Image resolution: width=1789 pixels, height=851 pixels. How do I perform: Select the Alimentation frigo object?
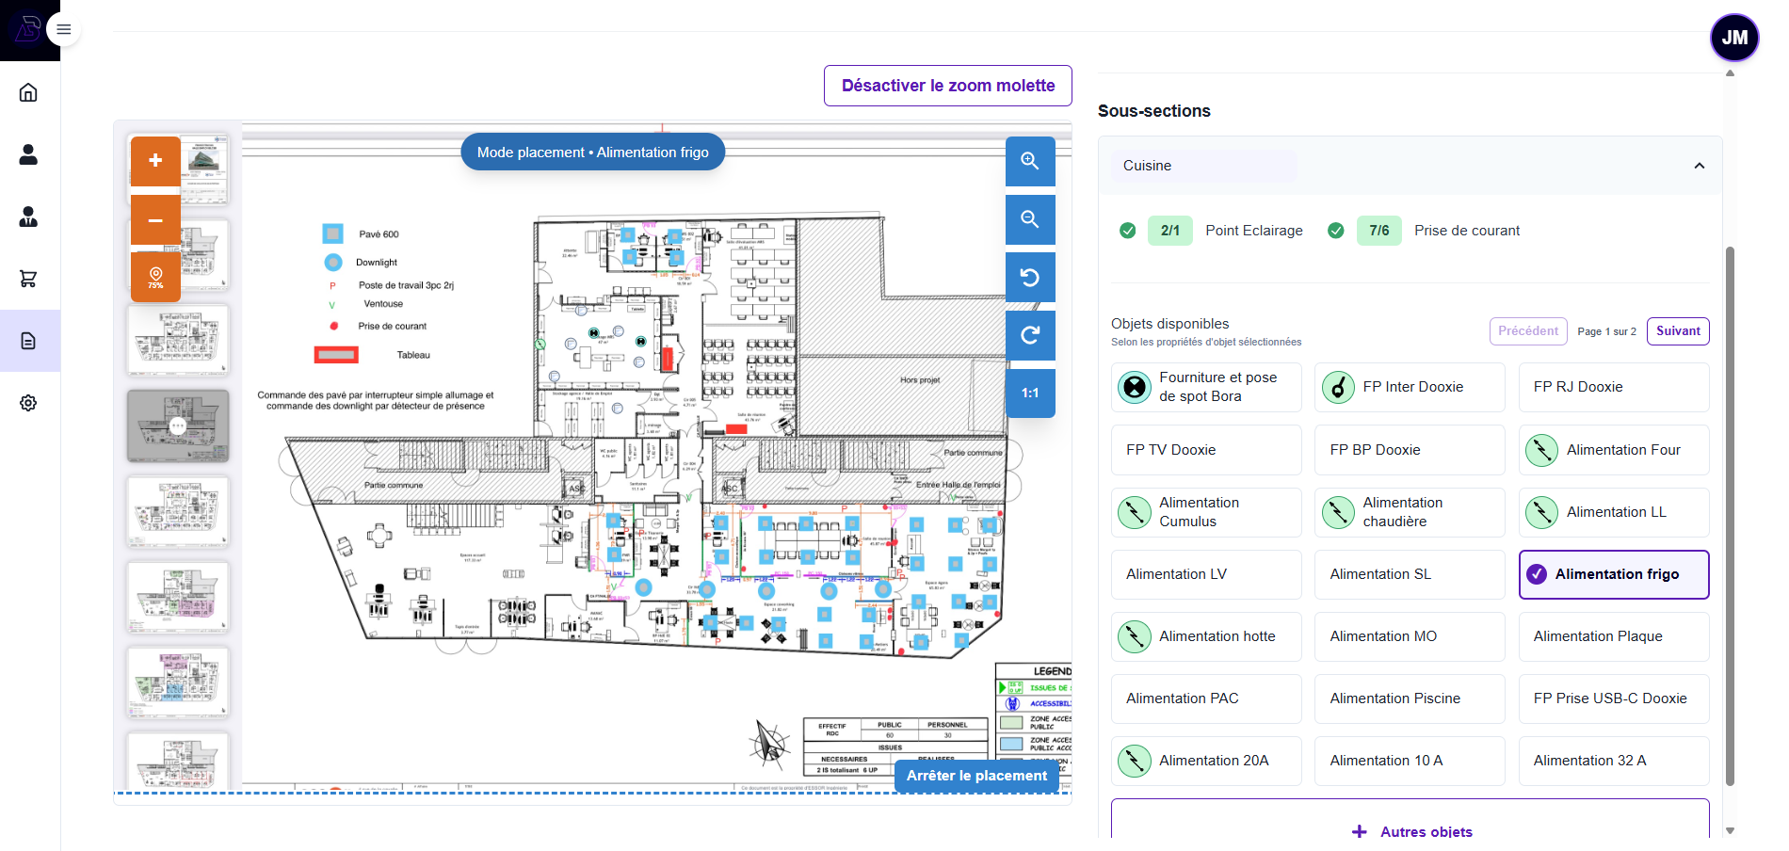click(1614, 574)
